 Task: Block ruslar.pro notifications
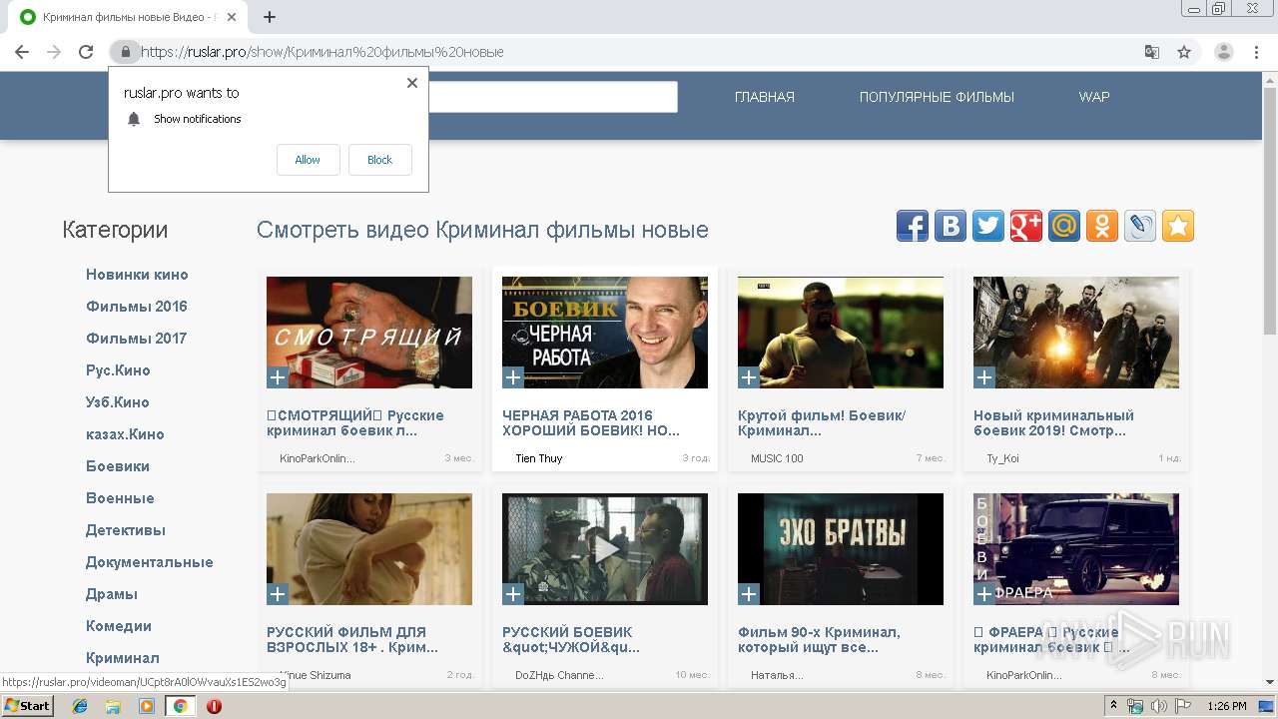[x=379, y=160]
